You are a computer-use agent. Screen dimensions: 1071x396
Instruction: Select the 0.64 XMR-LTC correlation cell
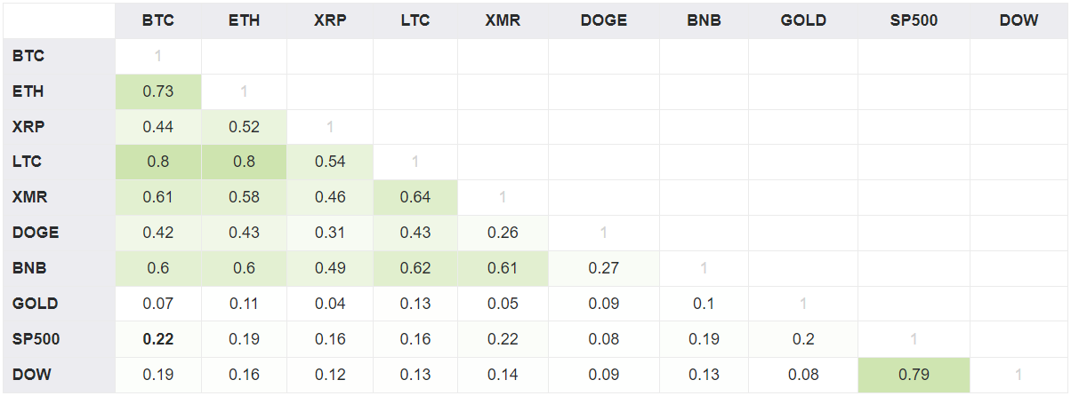point(415,197)
